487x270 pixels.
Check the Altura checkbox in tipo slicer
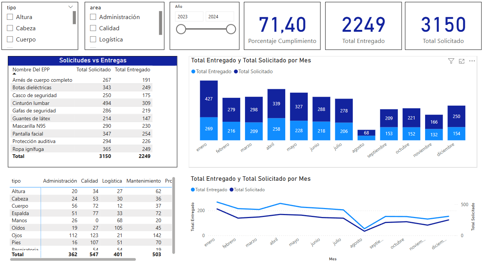(10, 17)
